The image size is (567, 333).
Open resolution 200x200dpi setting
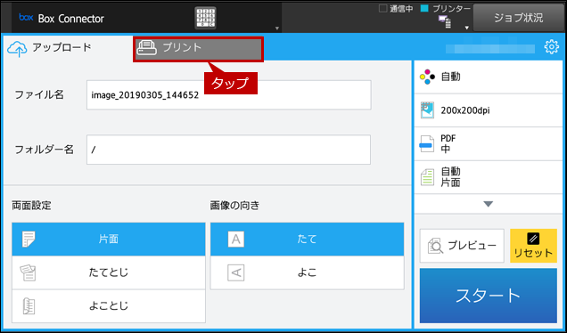tap(489, 110)
